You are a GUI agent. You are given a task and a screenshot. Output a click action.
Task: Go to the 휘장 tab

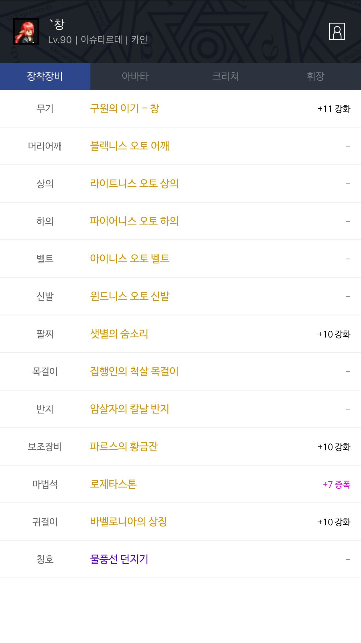[316, 76]
